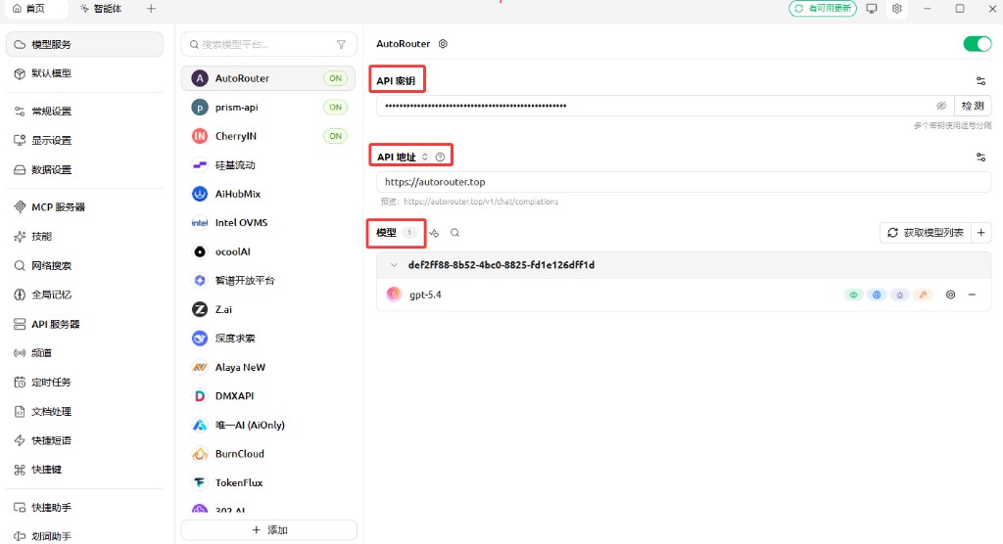Click the 获取模型列表 button
The height and width of the screenshot is (544, 1003).
[x=926, y=233]
